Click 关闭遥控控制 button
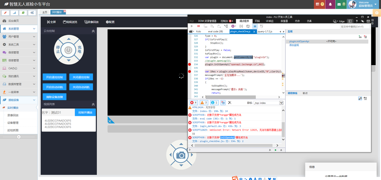This screenshot has height=180, width=381. (x=81, y=77)
